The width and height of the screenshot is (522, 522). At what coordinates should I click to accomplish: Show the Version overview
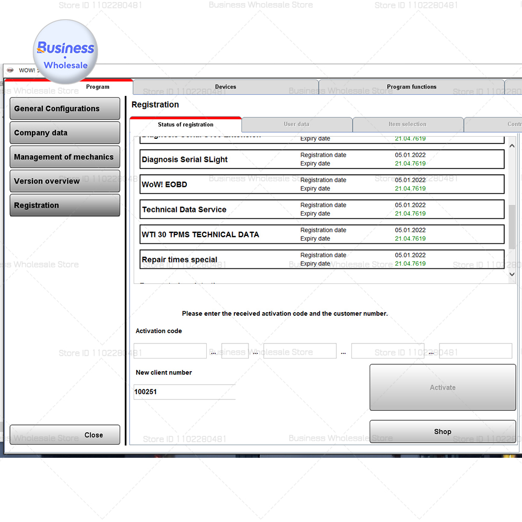tap(65, 181)
